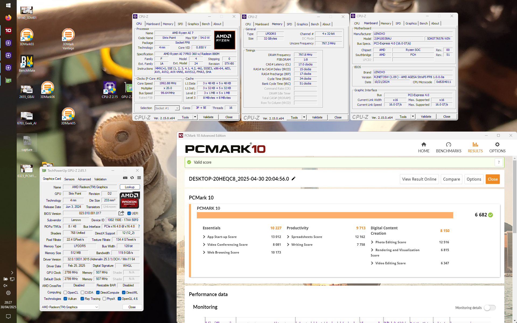Toggle the DirectML checkbox
Screen dimensions: 517x323
124,293
